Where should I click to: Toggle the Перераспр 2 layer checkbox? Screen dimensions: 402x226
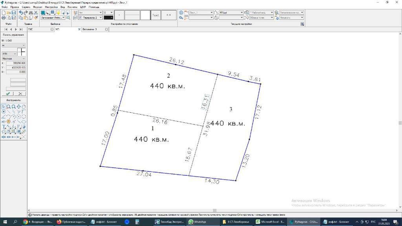pos(80,18)
